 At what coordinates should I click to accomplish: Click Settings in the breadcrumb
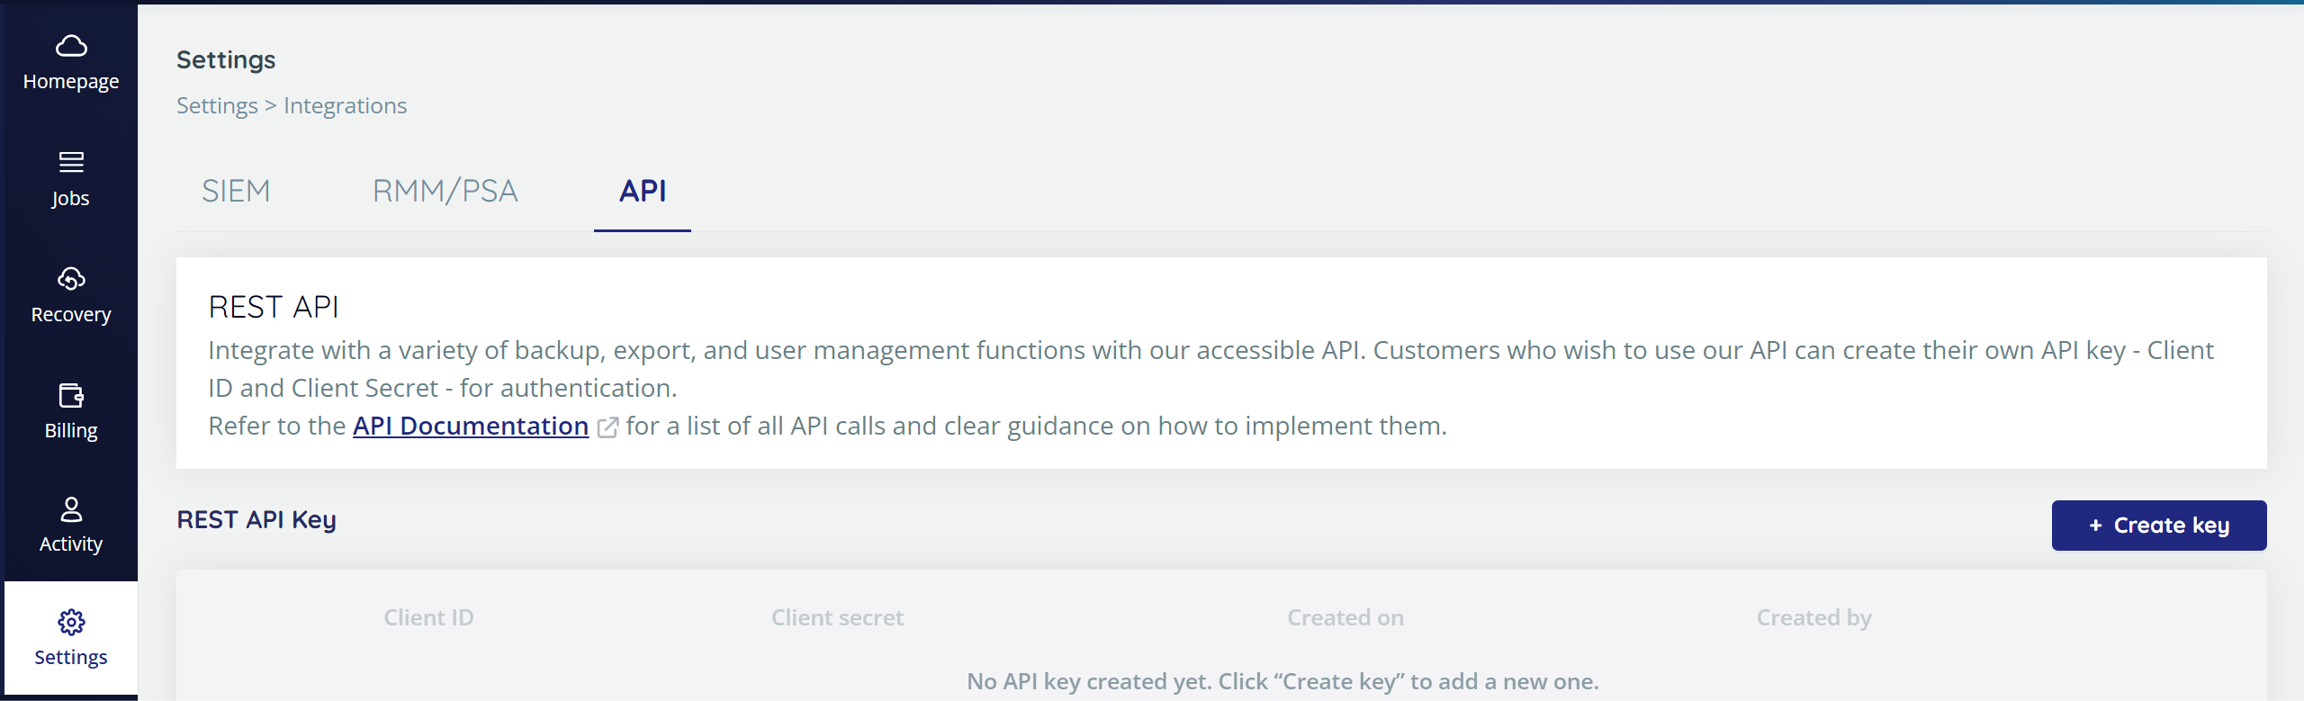pyautogui.click(x=217, y=105)
